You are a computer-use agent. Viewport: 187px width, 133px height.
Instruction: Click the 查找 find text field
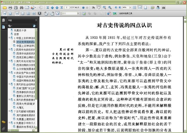70,13
